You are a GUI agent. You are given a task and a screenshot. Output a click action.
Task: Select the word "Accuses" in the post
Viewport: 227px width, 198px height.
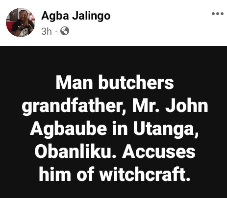click(159, 152)
